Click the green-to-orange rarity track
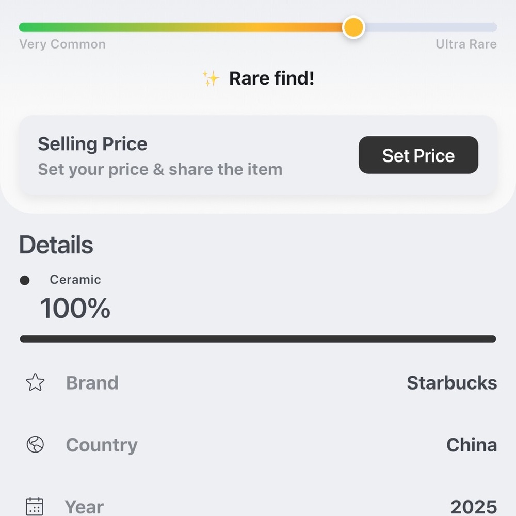This screenshot has width=516, height=516. (x=180, y=27)
